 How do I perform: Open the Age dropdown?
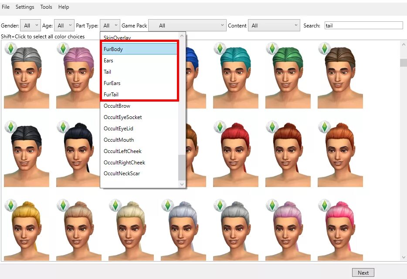(64, 25)
